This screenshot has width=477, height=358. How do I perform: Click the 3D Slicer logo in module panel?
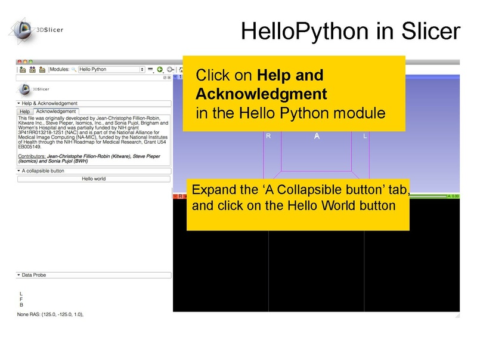coord(33,89)
